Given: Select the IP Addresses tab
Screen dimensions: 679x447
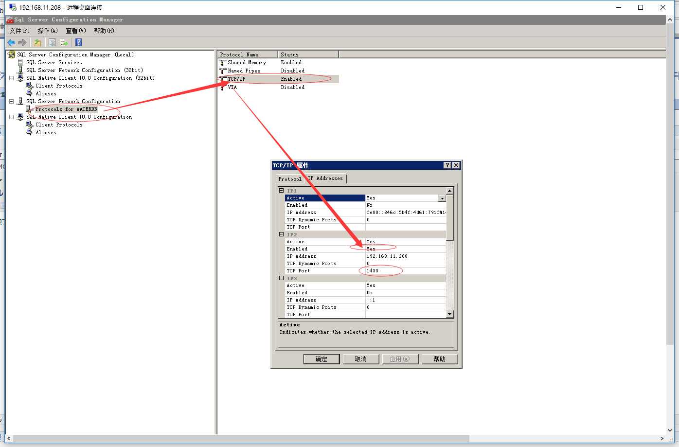Looking at the screenshot, I should coord(325,178).
